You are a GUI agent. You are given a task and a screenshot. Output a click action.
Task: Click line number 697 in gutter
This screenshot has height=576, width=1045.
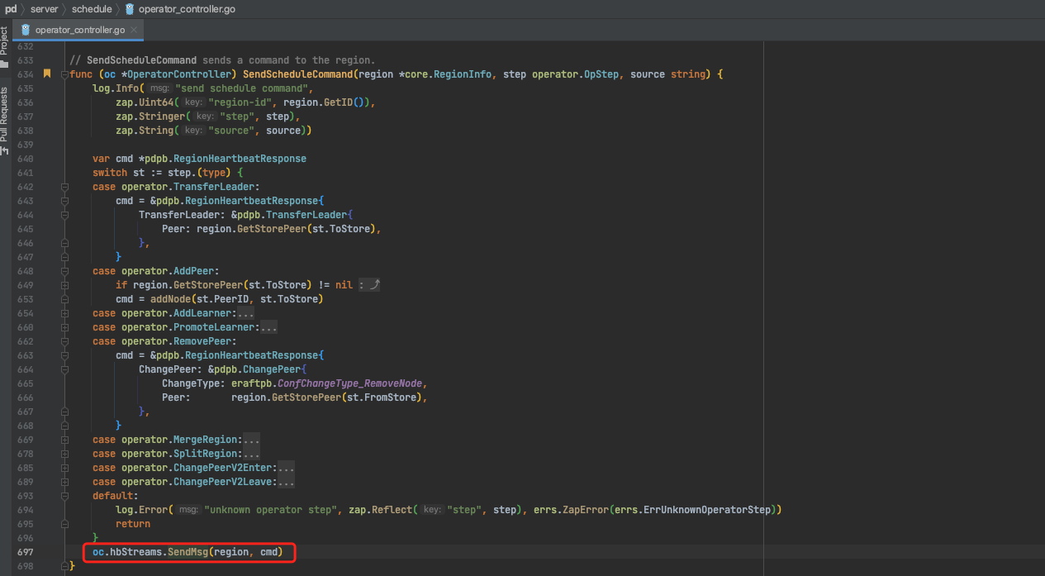click(25, 551)
